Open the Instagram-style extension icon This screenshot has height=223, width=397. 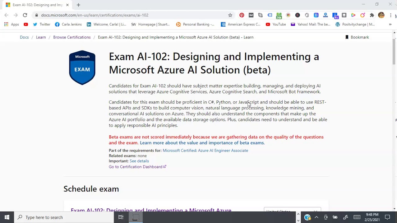[x=288, y=15]
